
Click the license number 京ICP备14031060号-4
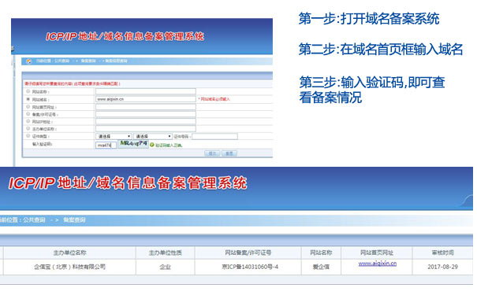pos(250,267)
